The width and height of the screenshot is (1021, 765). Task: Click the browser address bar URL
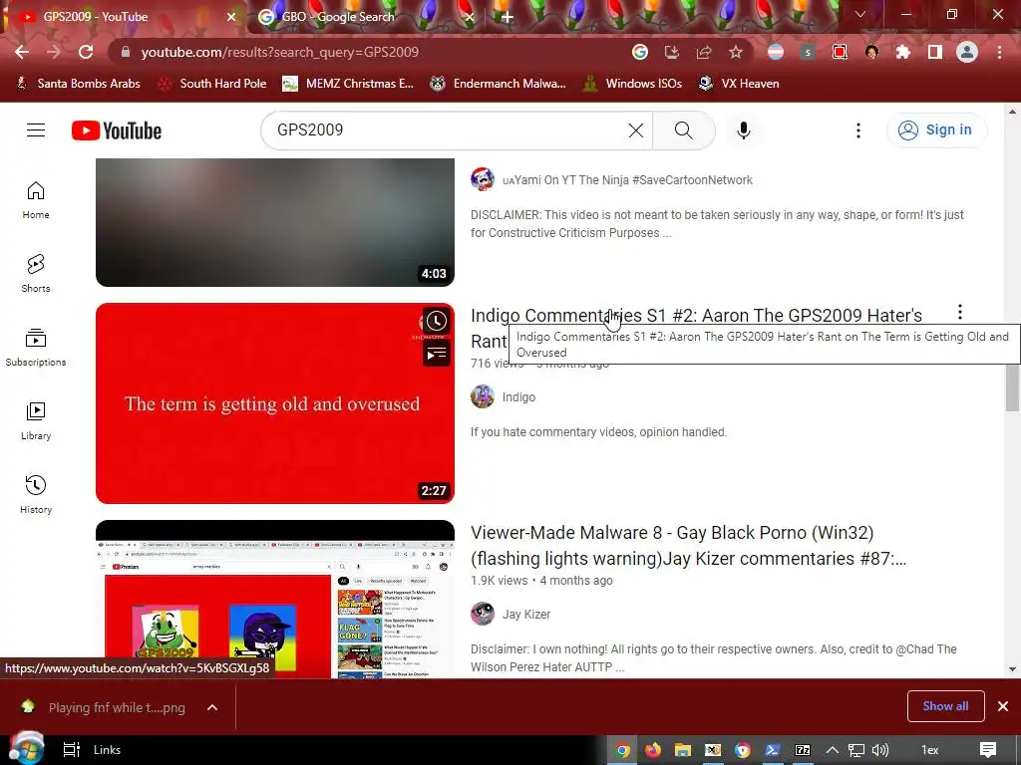tap(280, 52)
